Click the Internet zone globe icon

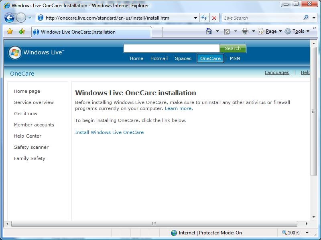[x=174, y=233]
